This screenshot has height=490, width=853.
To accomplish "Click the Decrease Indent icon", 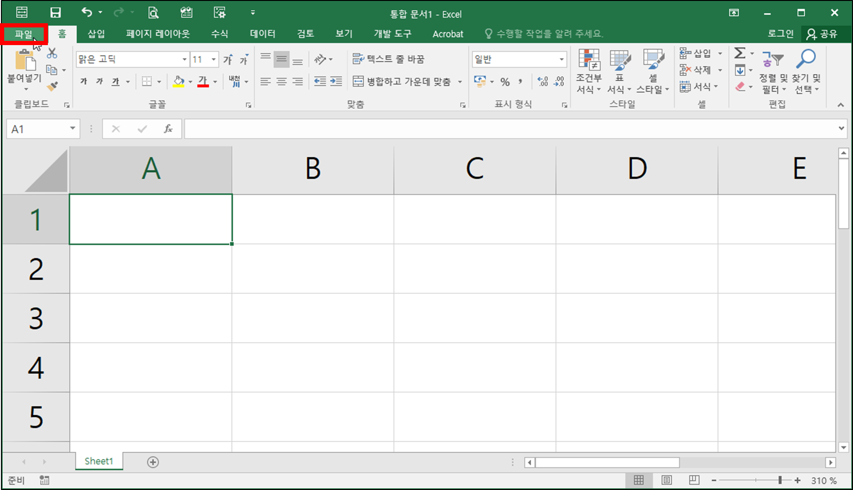I will 320,81.
